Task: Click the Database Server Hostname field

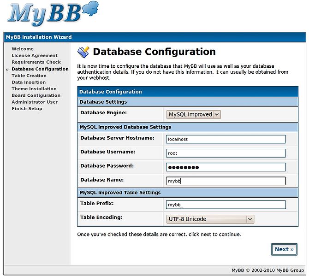Action: 226,139
